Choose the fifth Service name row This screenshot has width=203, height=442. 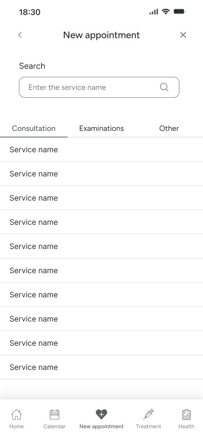click(x=101, y=246)
